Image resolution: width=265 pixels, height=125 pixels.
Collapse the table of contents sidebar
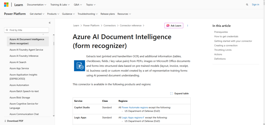pyautogui.click(x=49, y=23)
